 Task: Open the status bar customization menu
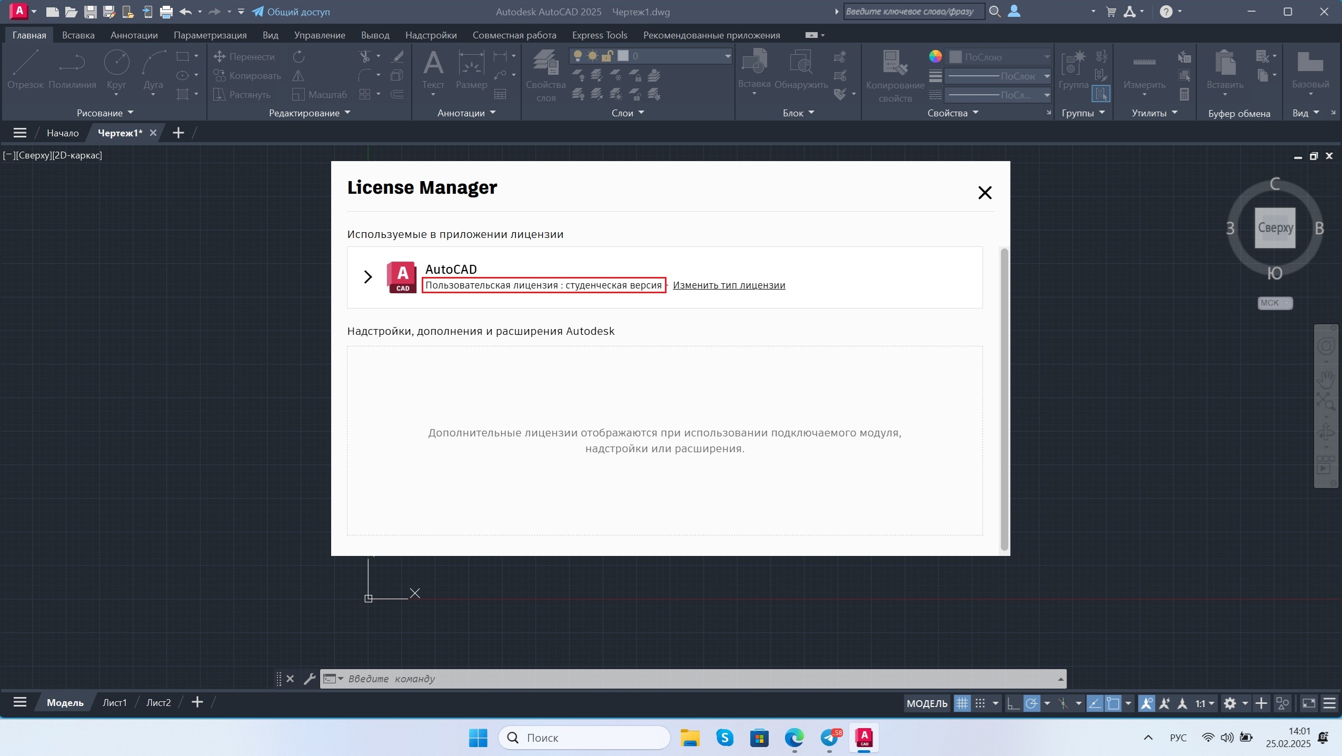[1329, 703]
